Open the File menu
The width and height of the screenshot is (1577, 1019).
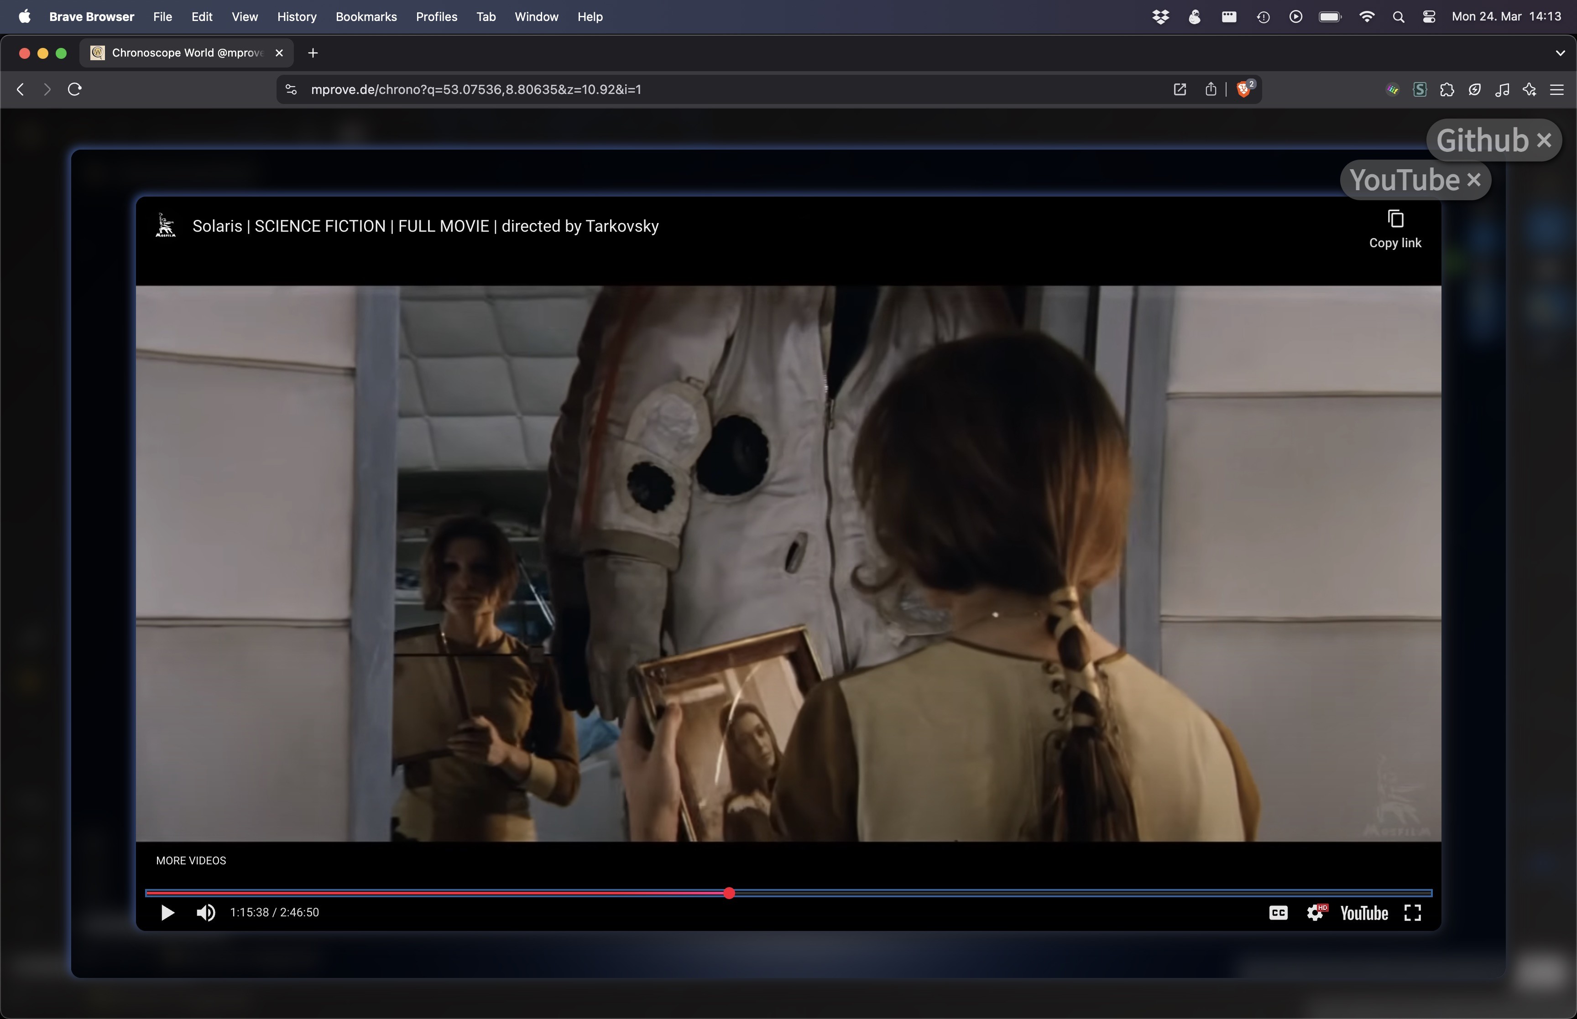pyautogui.click(x=162, y=16)
